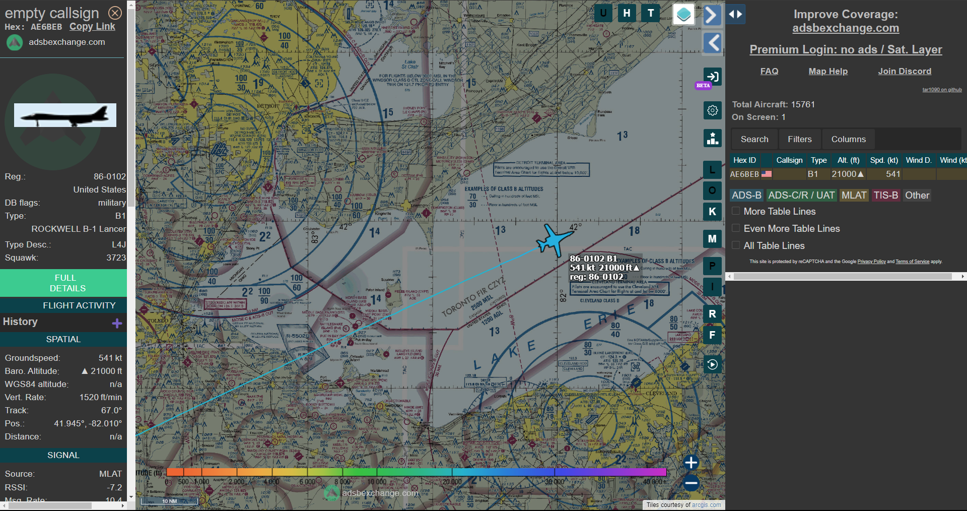Click the T map toggle button

[651, 13]
